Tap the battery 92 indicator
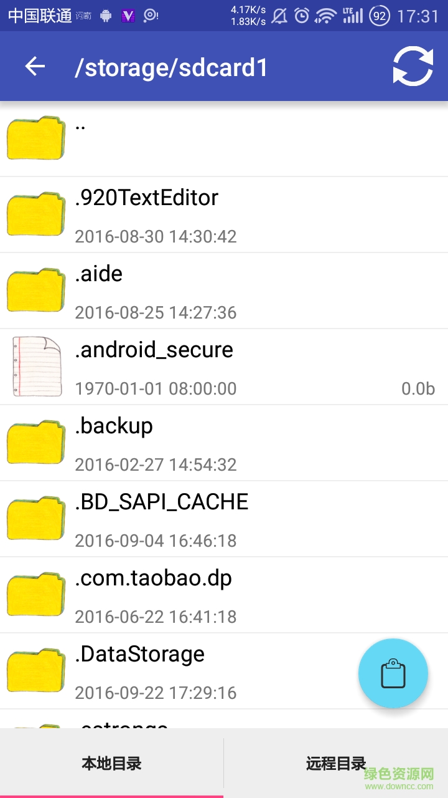Viewport: 448px width, 798px height. tap(379, 16)
